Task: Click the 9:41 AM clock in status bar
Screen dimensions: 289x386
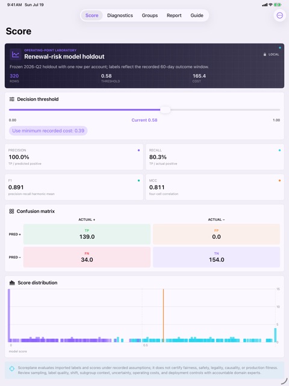Action: 14,5
